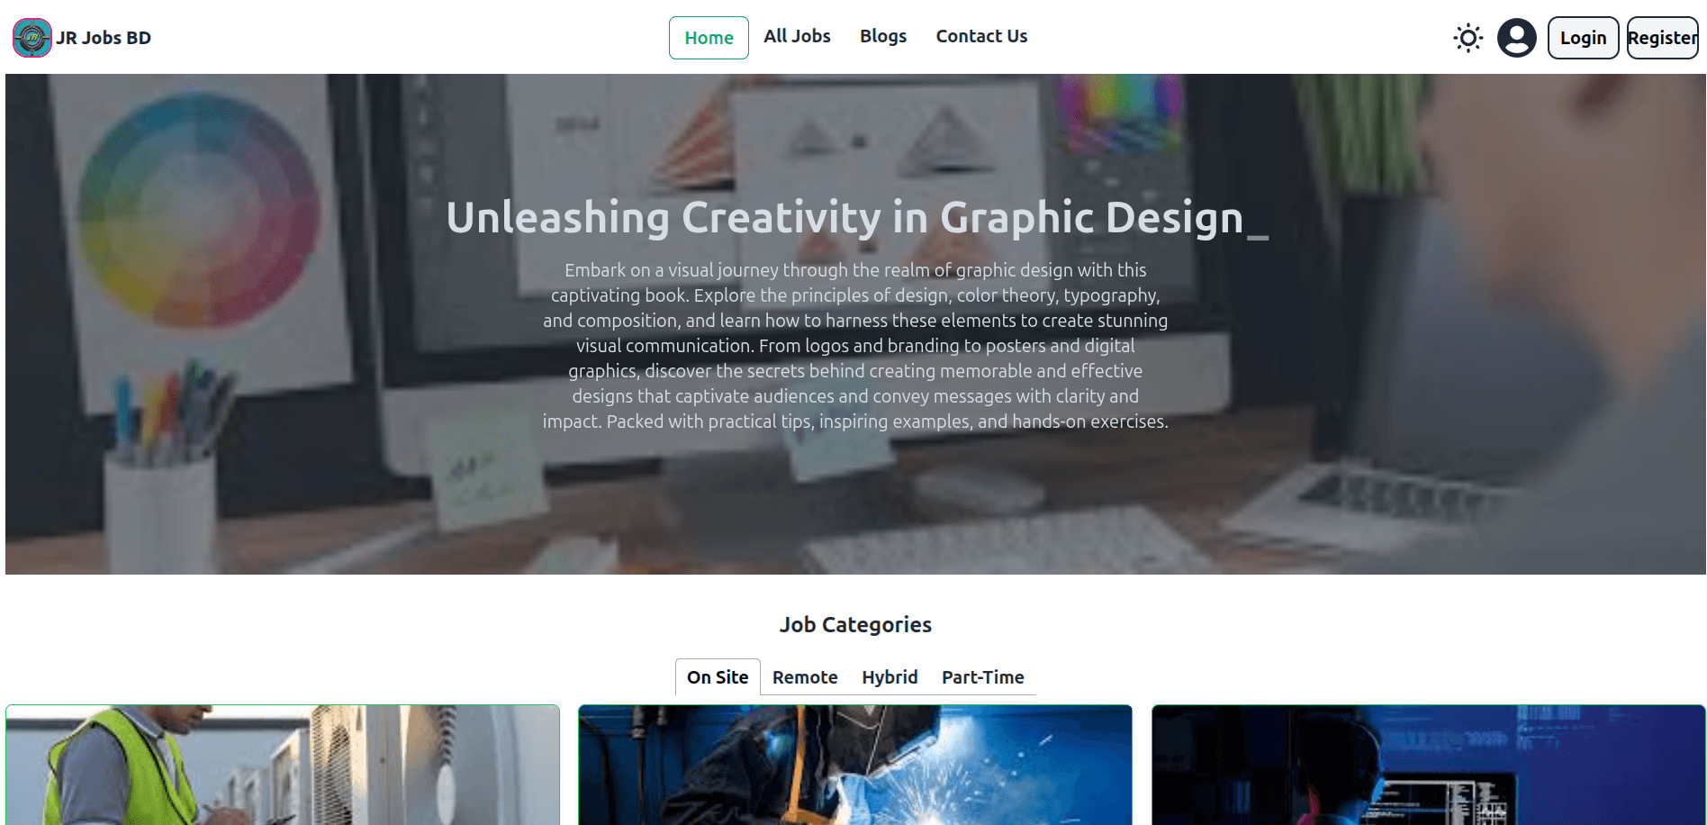The width and height of the screenshot is (1707, 825).
Task: Open the welder job card image
Action: 855,765
